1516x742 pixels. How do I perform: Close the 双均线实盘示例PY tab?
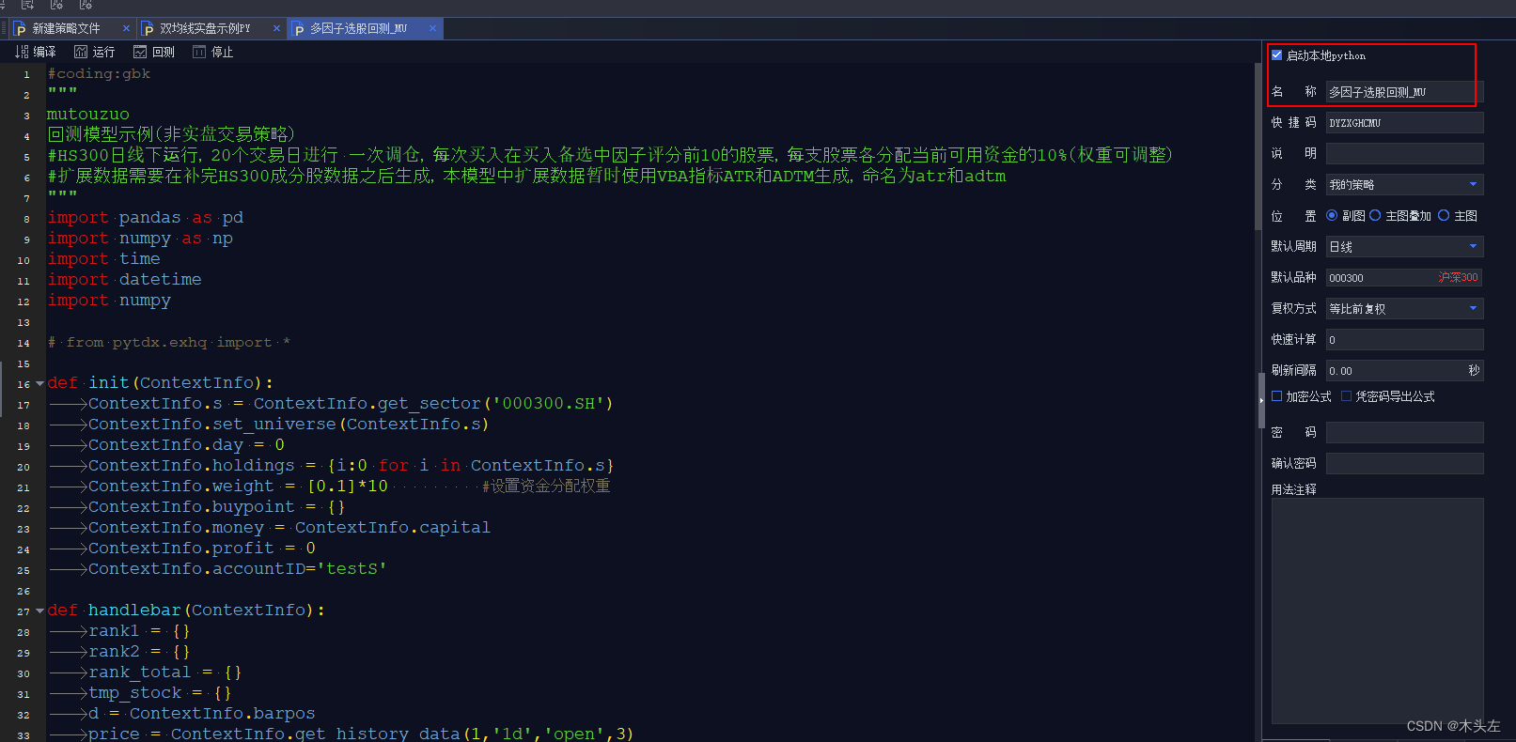(276, 28)
